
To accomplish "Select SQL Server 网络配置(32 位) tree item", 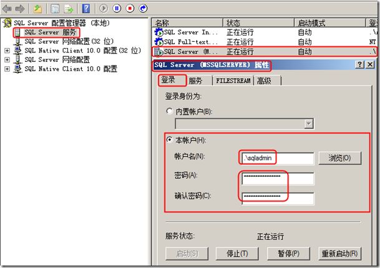I will pos(69,41).
